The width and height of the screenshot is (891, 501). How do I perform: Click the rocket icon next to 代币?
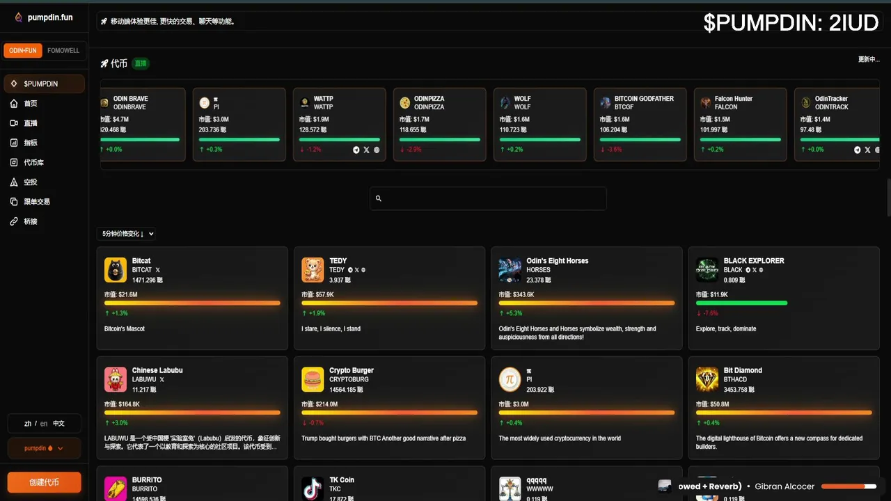tap(104, 63)
